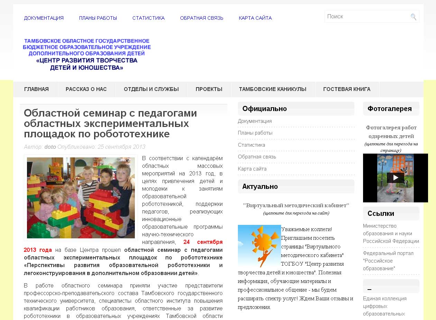Viewport: 436px width, 320px height.
Task: Open Документация in the Официально sidebar
Action: pyautogui.click(x=255, y=121)
